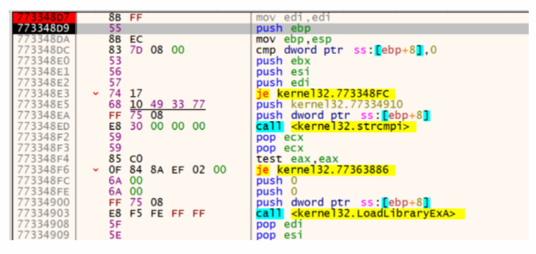Click 'je kernel32.77363886' instruction
This screenshot has height=254, width=536.
[x=325, y=170]
